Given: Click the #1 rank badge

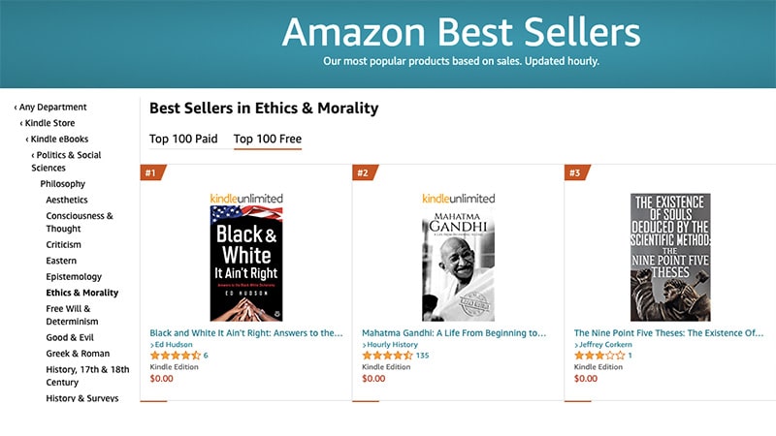Looking at the screenshot, I should point(152,173).
